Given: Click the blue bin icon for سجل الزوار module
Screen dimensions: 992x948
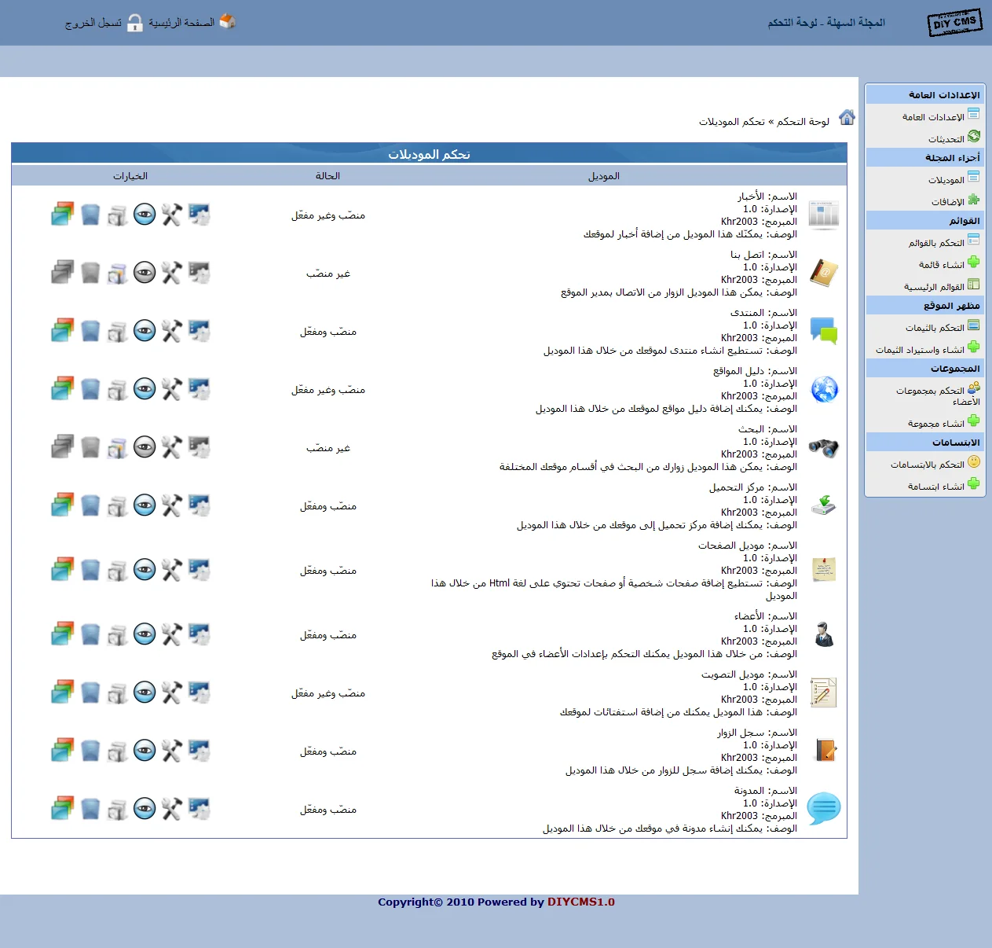Looking at the screenshot, I should [x=90, y=751].
